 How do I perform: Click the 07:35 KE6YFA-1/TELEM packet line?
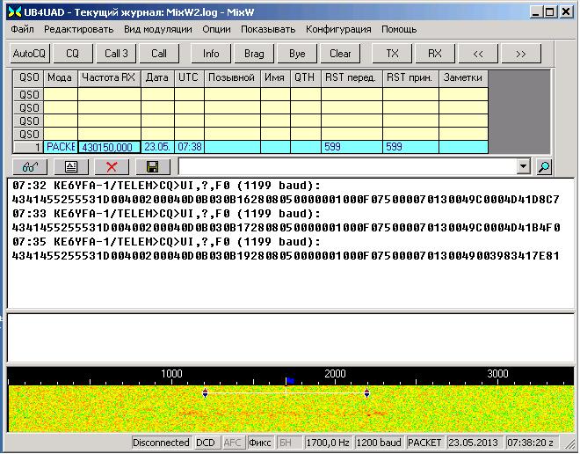(166, 242)
